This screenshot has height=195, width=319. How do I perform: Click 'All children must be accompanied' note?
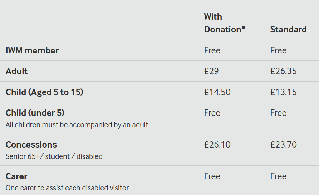click(x=77, y=125)
